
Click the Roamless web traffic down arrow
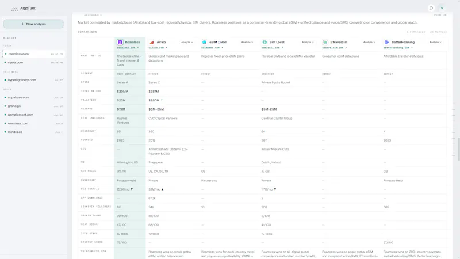click(x=132, y=189)
